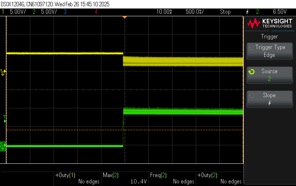Click the rotating knob icon on Source
The height and width of the screenshot is (186, 296).
[x=252, y=72]
